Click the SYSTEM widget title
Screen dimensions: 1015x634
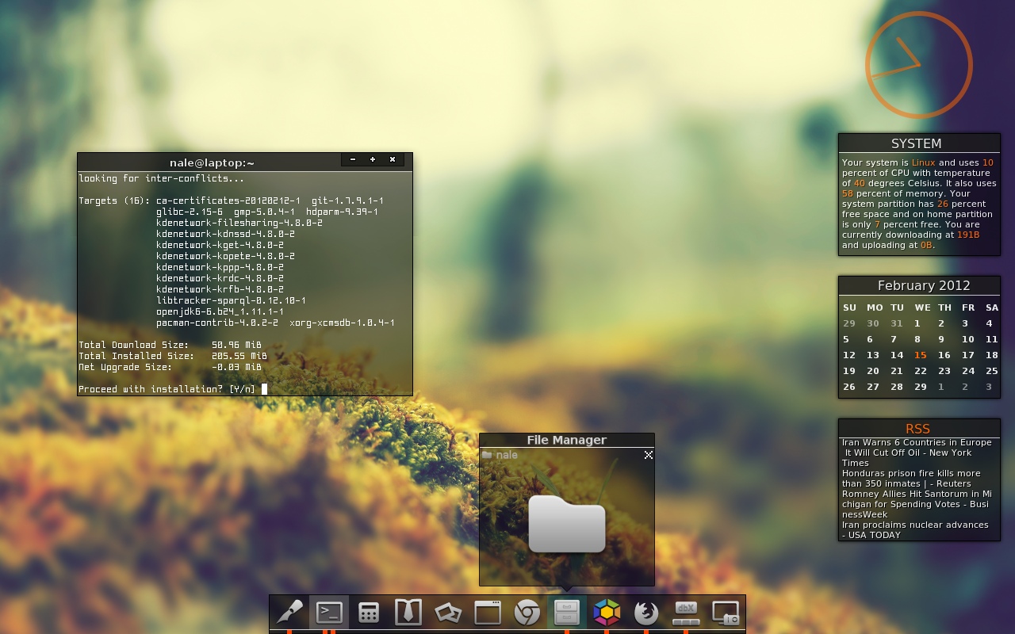point(916,143)
